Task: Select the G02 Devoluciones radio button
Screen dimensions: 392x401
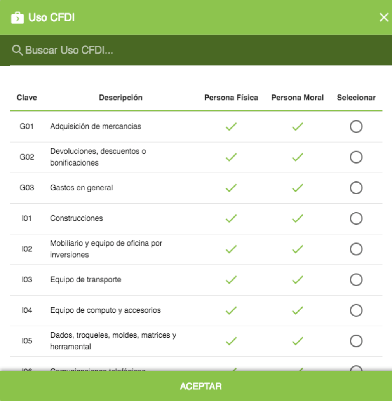Action: (x=356, y=157)
